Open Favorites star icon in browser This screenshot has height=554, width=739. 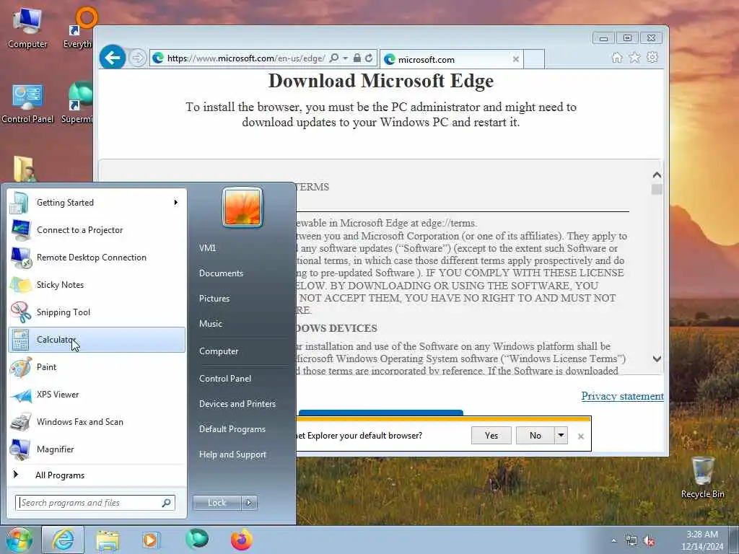click(x=635, y=58)
